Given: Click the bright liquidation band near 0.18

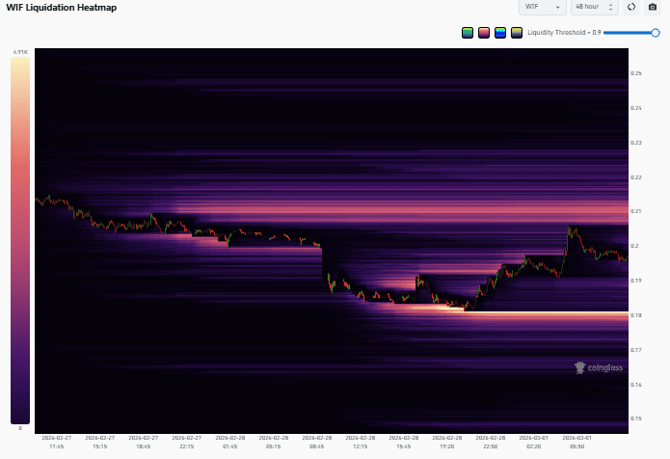Looking at the screenshot, I should [540, 314].
